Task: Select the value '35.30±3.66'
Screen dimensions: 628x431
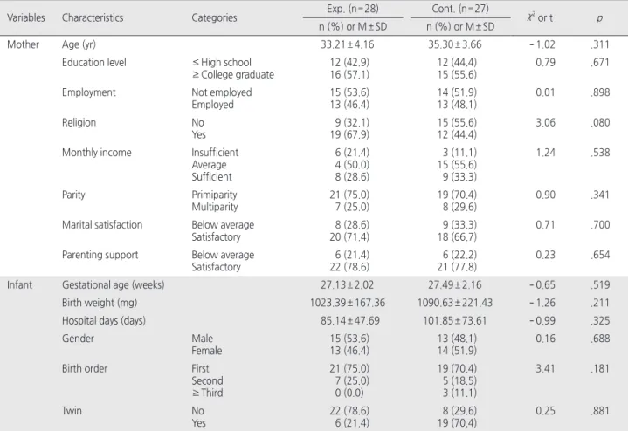Action: pyautogui.click(x=455, y=44)
